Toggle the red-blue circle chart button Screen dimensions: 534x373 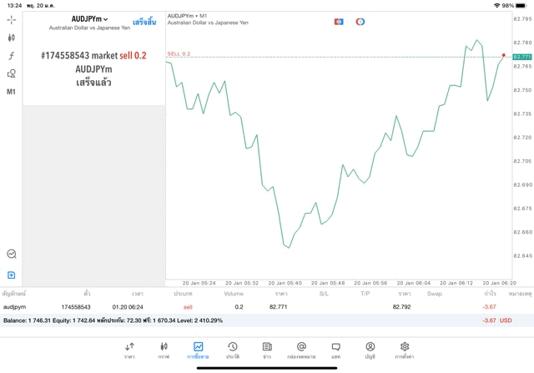coord(360,22)
